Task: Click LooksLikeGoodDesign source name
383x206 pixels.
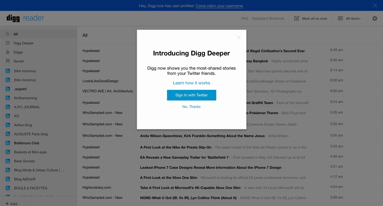Action: pos(100,81)
